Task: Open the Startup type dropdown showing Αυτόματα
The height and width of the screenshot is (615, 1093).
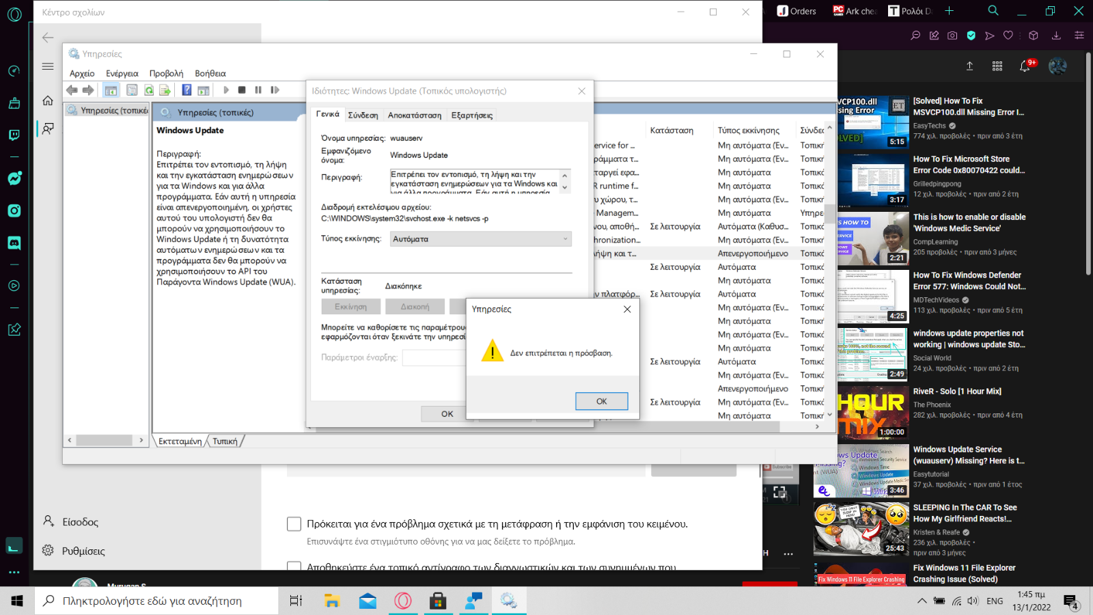Action: click(480, 239)
